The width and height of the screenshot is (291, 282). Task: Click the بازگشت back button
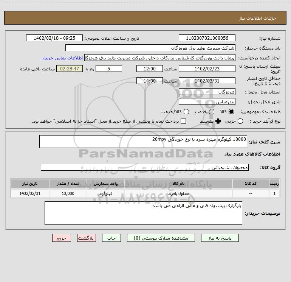pos(87,238)
